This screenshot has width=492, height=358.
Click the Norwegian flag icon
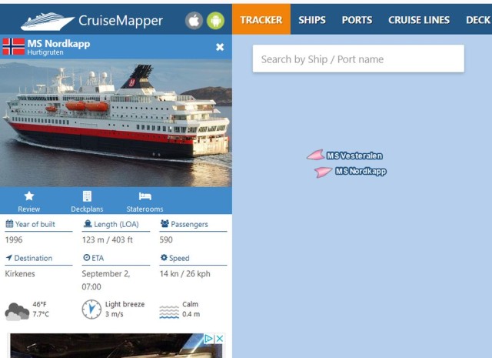pos(14,47)
